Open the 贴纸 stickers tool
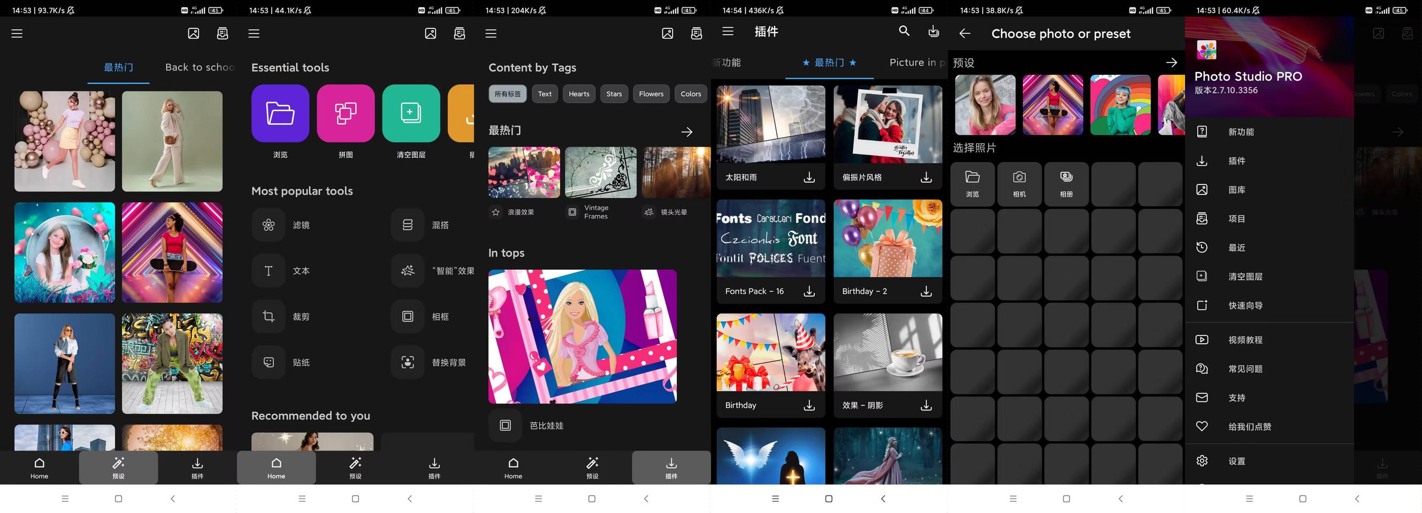1422x513 pixels. pyautogui.click(x=268, y=362)
